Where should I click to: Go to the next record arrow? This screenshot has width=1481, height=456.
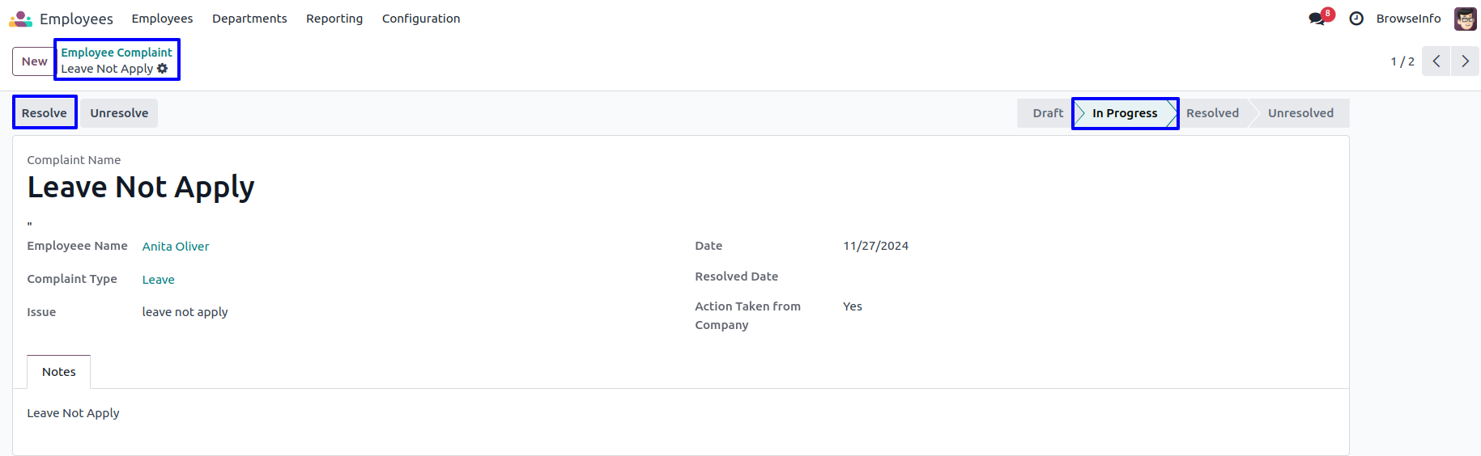click(x=1465, y=61)
